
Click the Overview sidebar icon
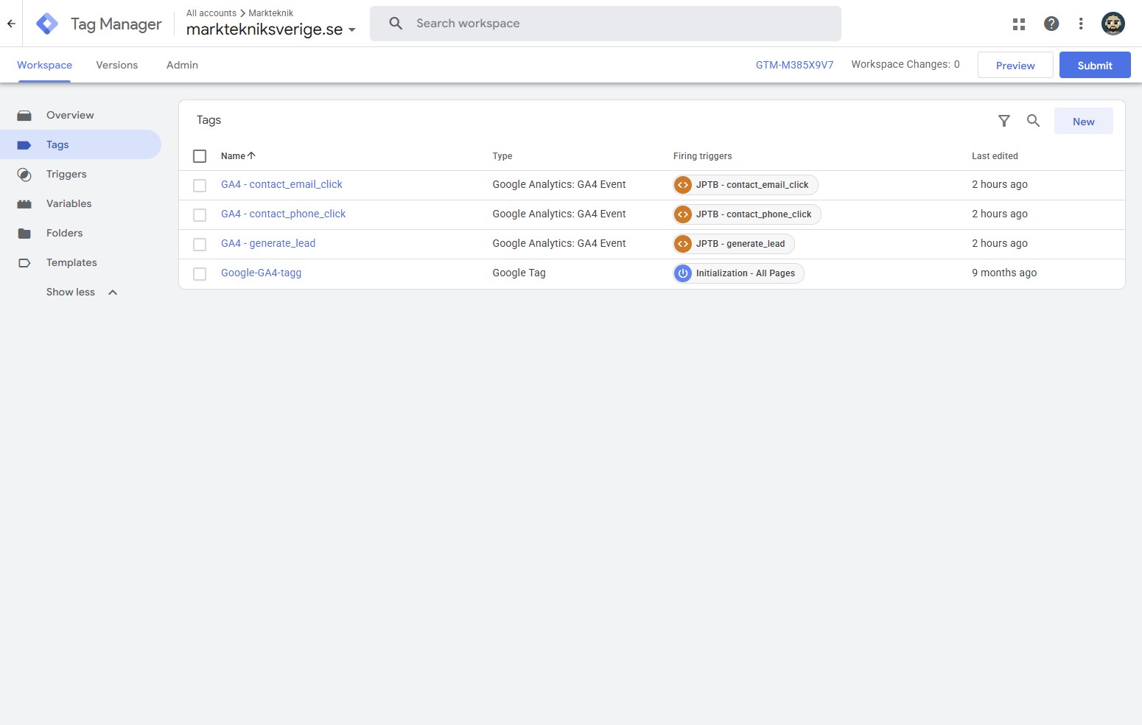(x=24, y=116)
